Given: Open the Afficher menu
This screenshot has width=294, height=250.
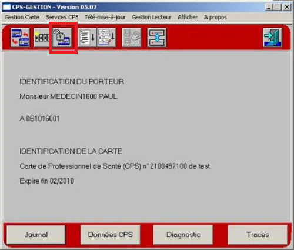Looking at the screenshot, I should [188, 17].
